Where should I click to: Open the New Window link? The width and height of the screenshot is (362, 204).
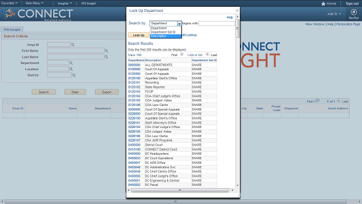coord(315,24)
